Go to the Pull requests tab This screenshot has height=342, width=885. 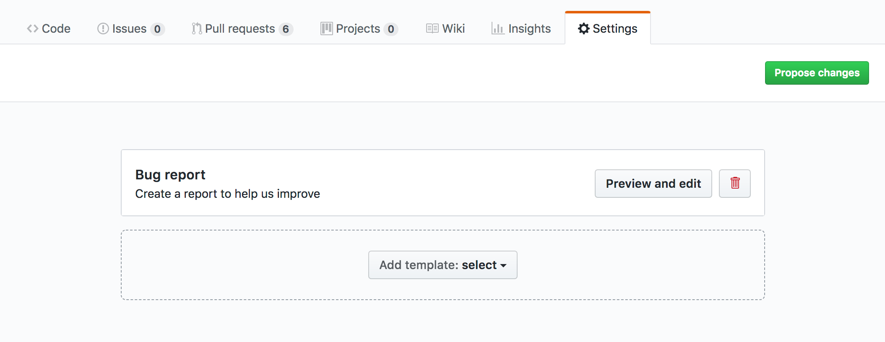pyautogui.click(x=240, y=28)
